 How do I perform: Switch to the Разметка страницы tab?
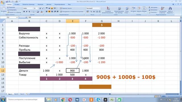pyautogui.click(x=28, y=5)
